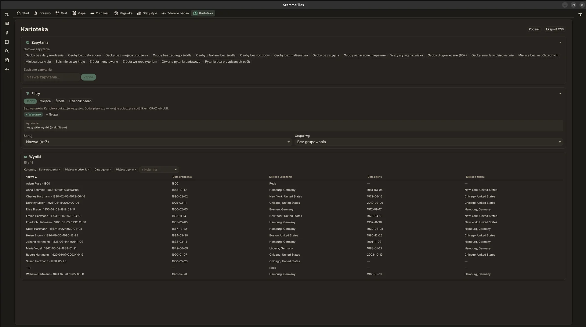Viewport: 586px width, 327px height.
Task: Run query Osoby bez rodziców
Action: pos(255,56)
